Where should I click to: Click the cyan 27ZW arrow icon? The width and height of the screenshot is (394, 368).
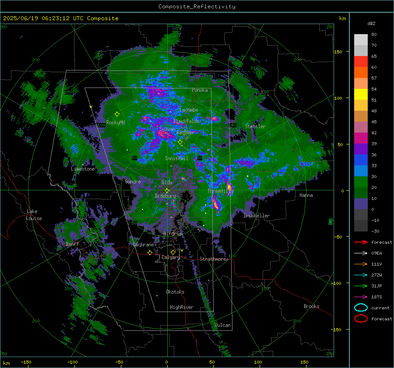tap(361, 275)
